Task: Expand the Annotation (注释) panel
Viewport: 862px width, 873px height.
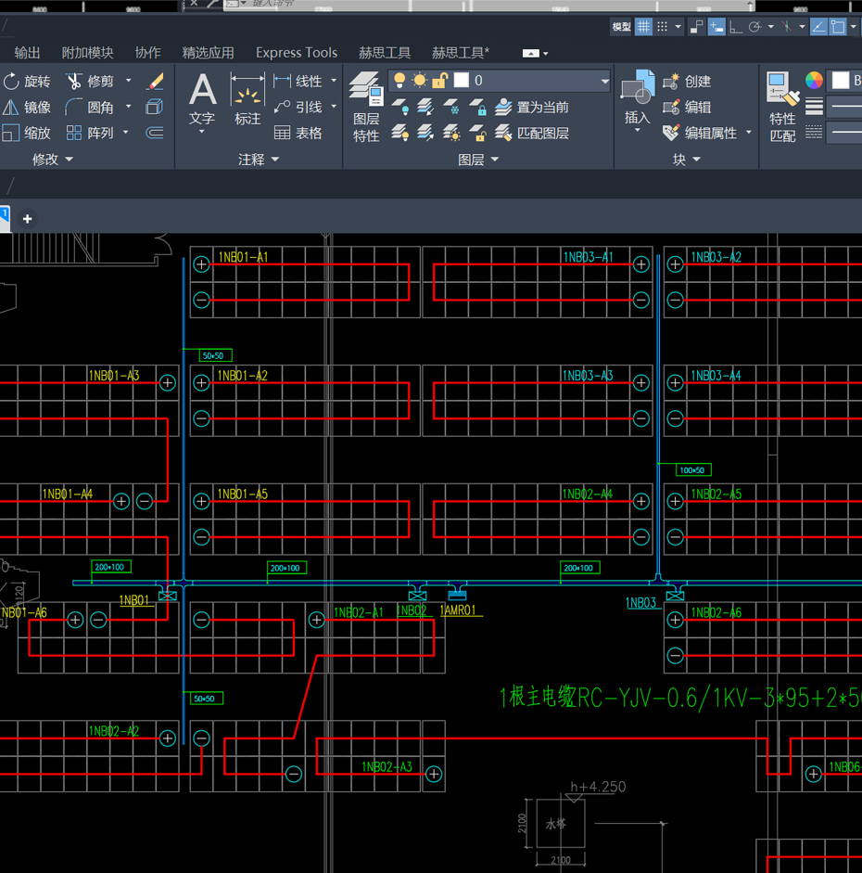Action: pyautogui.click(x=259, y=160)
